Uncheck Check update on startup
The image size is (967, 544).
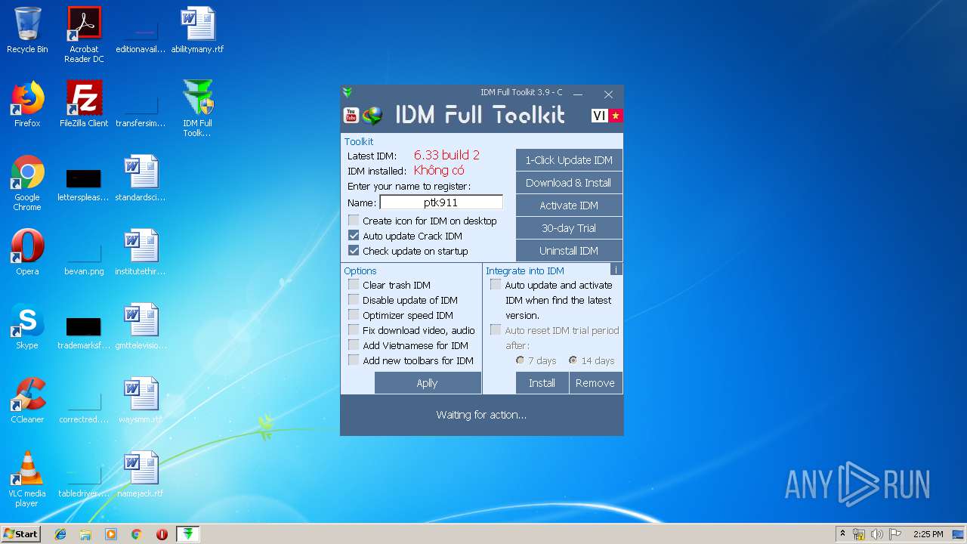coord(354,251)
